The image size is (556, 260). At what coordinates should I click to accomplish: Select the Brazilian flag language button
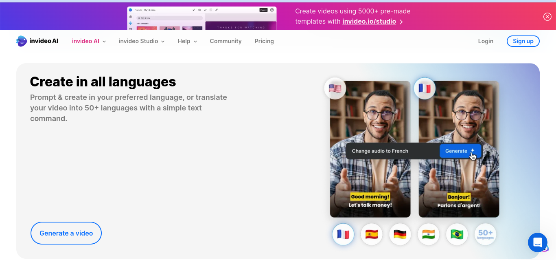[457, 234]
